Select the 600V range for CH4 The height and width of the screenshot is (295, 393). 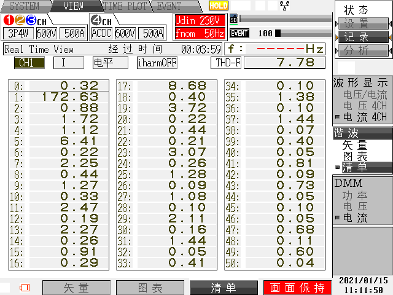125,33
